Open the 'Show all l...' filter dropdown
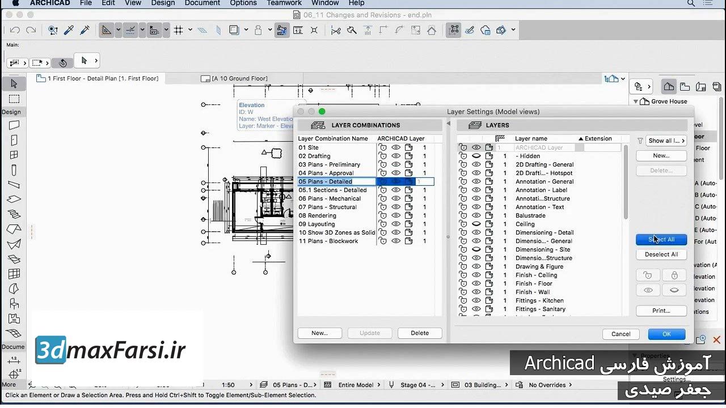The image size is (726, 408). (x=666, y=141)
